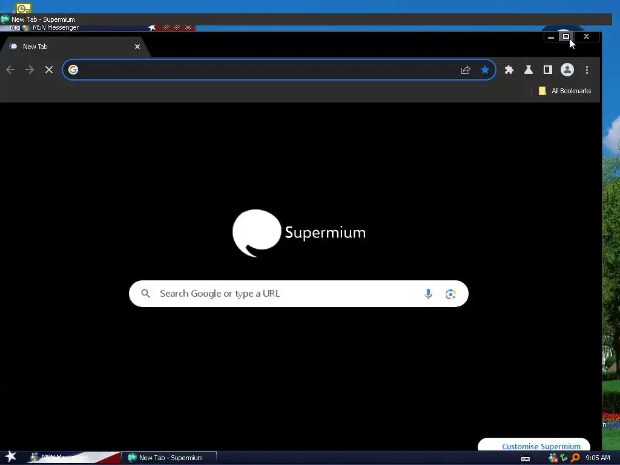Screen dimensions: 620x465
Task: Bookmark this tab with the star icon
Action: point(485,70)
